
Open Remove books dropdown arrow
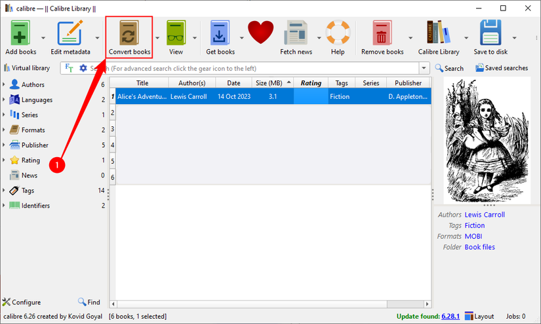411,38
